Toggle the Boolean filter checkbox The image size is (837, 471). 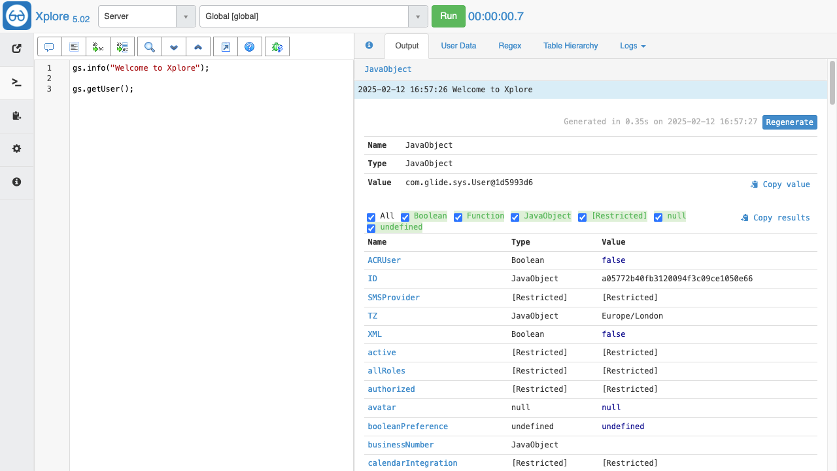[405, 217]
